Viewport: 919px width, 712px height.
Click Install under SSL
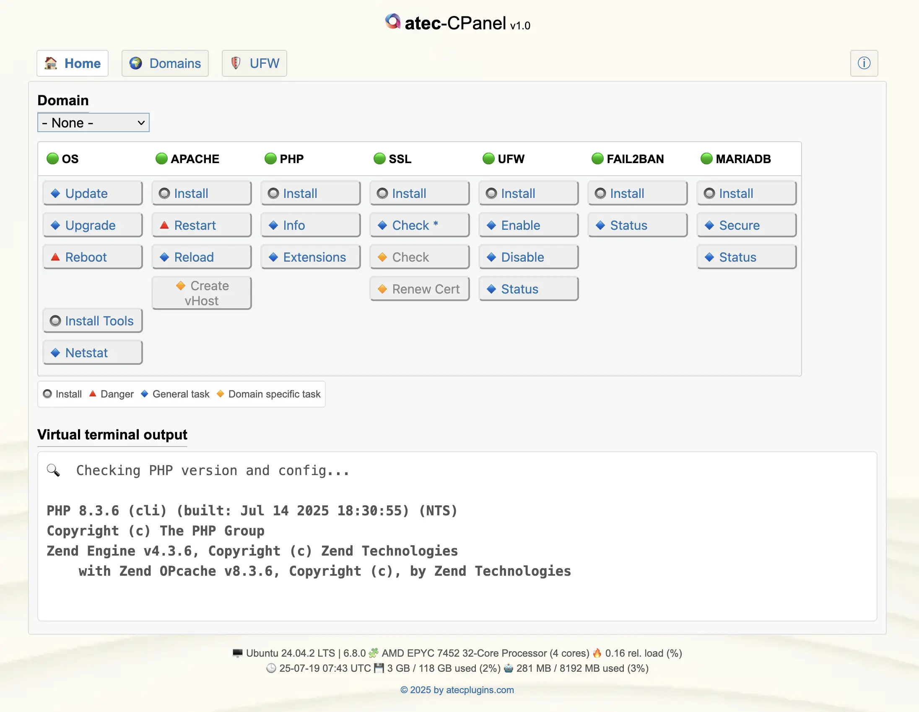(420, 193)
